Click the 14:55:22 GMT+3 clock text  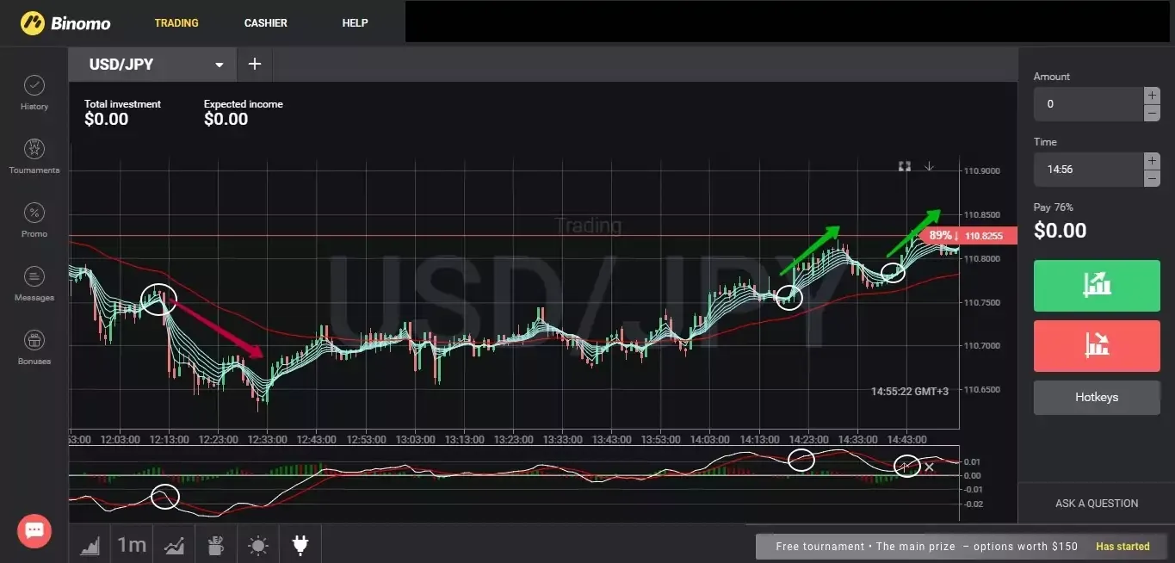[x=909, y=392]
